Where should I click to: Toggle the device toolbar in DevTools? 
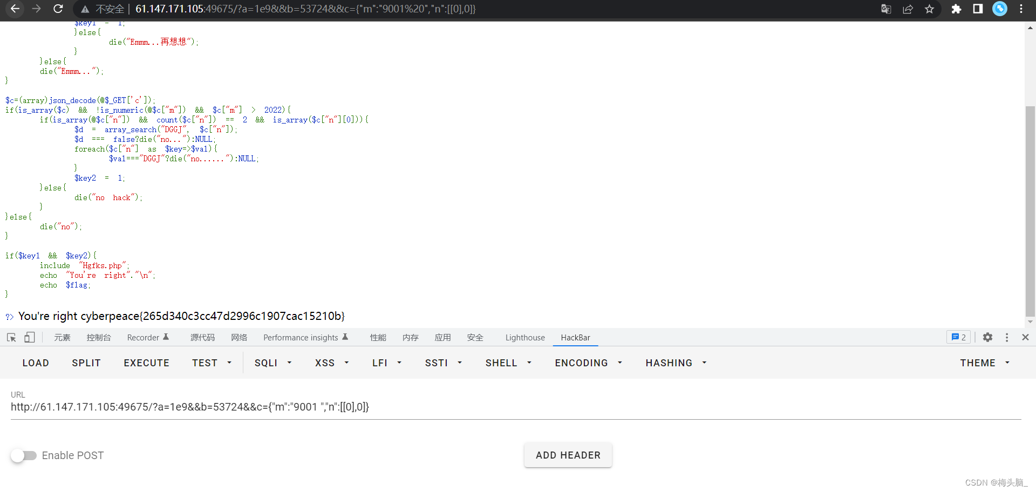tap(30, 337)
